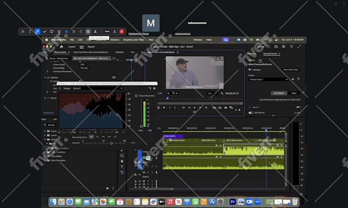Select the mouse pointer annotation tool
Screen dimensions: 348x208
pyautogui.click(x=23, y=32)
